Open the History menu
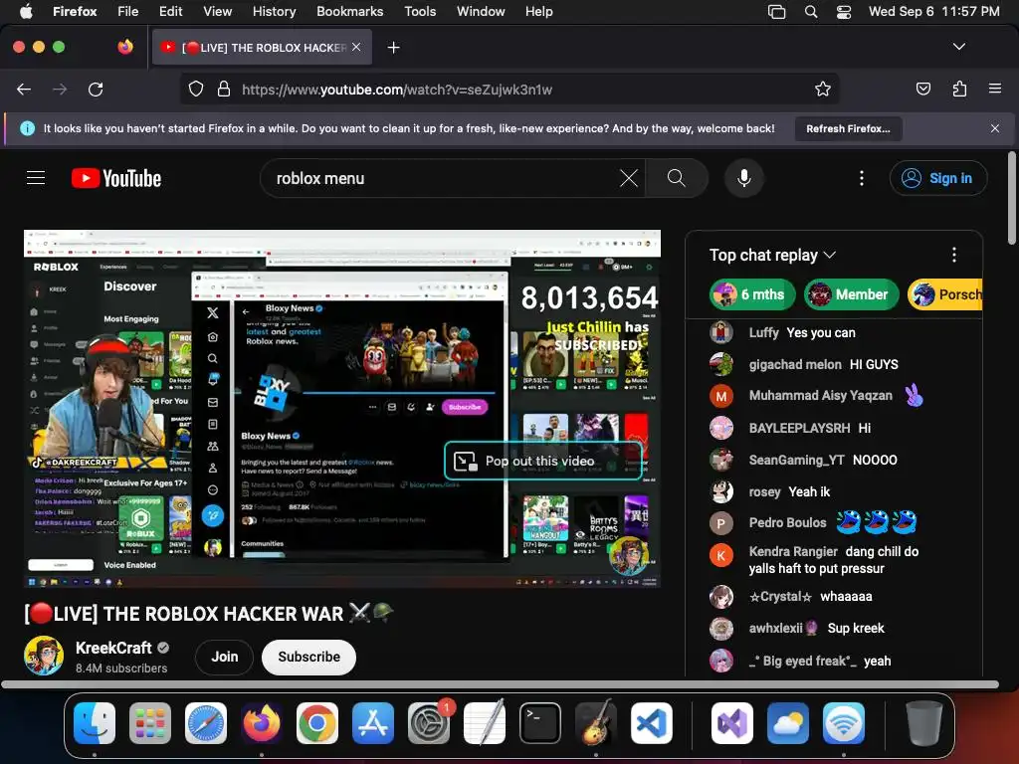1019x764 pixels. [x=274, y=12]
